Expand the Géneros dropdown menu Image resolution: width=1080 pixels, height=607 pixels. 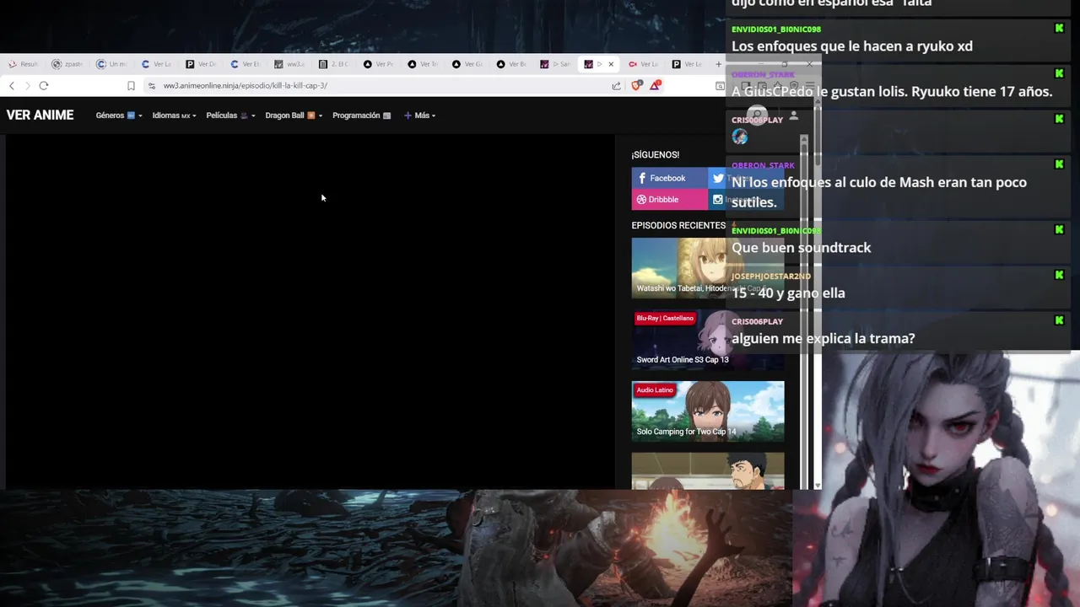[118, 115]
